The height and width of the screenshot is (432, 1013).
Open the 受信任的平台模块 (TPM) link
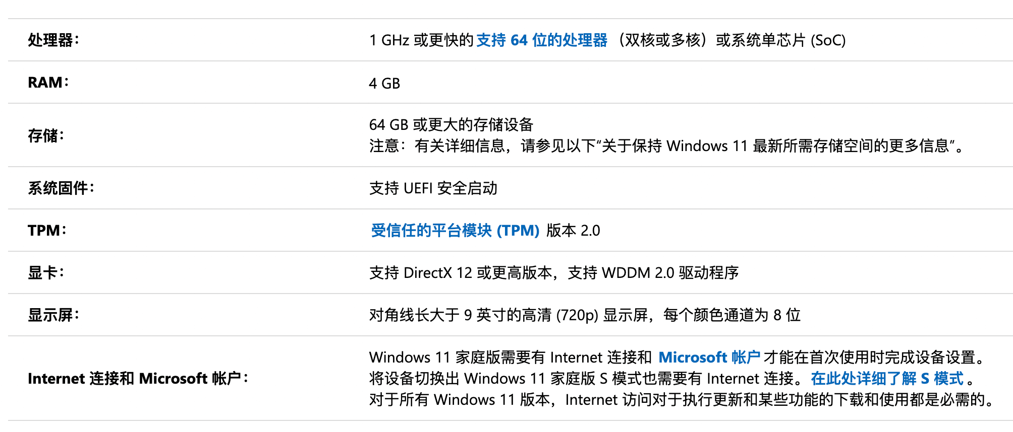tap(456, 231)
